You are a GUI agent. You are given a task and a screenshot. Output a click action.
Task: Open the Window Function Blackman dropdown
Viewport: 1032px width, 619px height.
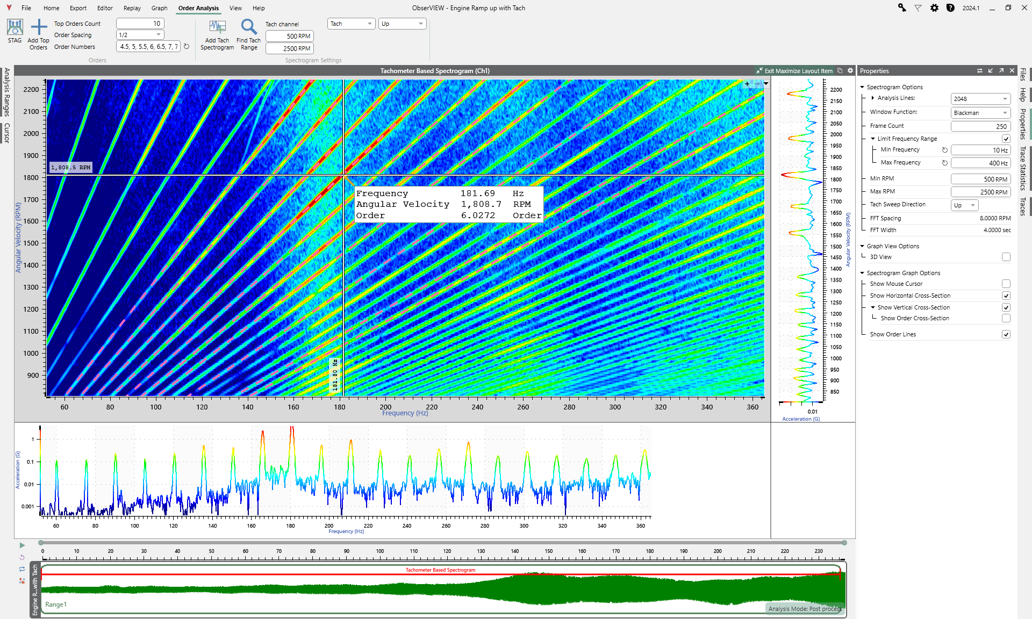(980, 113)
